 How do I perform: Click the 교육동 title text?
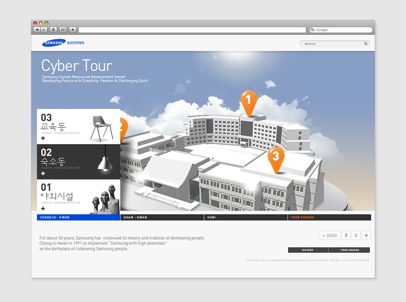(x=53, y=127)
